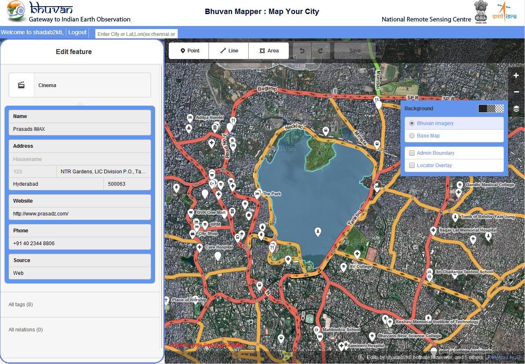Image resolution: width=525 pixels, height=364 pixels.
Task: Edit the Source field Web
Action: click(x=80, y=273)
